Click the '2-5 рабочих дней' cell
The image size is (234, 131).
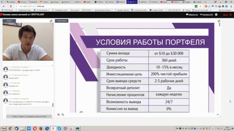click(x=169, y=81)
